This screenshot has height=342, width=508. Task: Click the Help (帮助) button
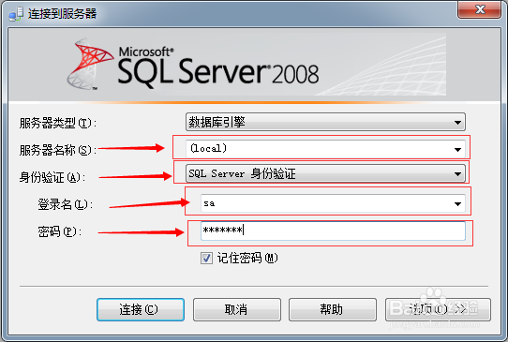point(333,309)
